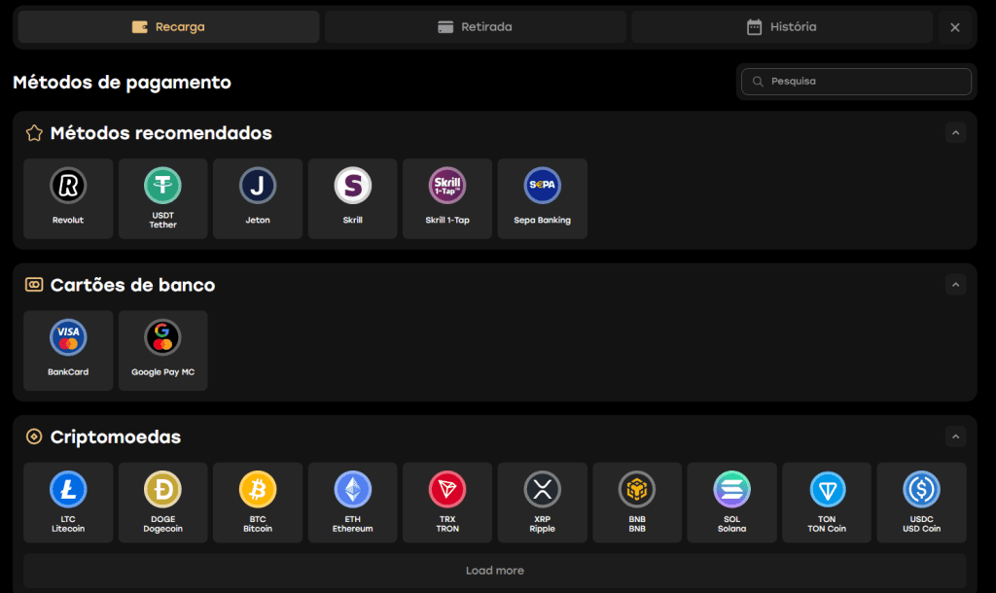This screenshot has height=593, width=996.
Task: Go to the História tab
Action: 782,26
